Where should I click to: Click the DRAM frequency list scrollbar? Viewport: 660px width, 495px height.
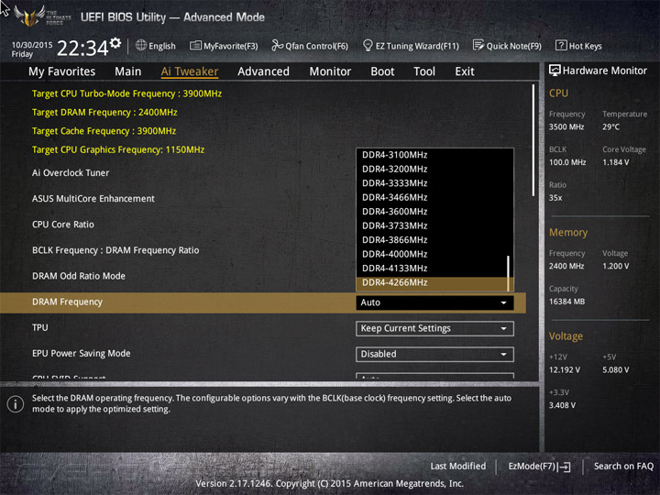[x=509, y=273]
